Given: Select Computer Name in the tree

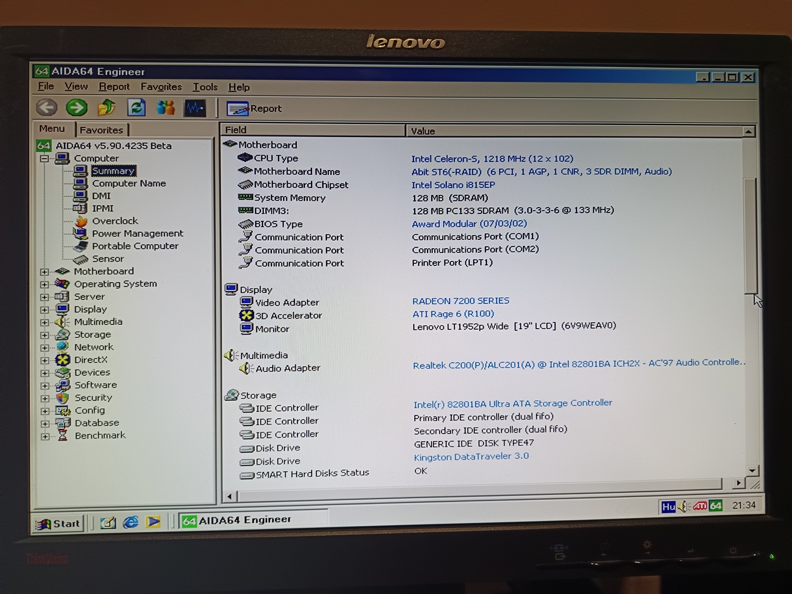Looking at the screenshot, I should click(x=129, y=183).
